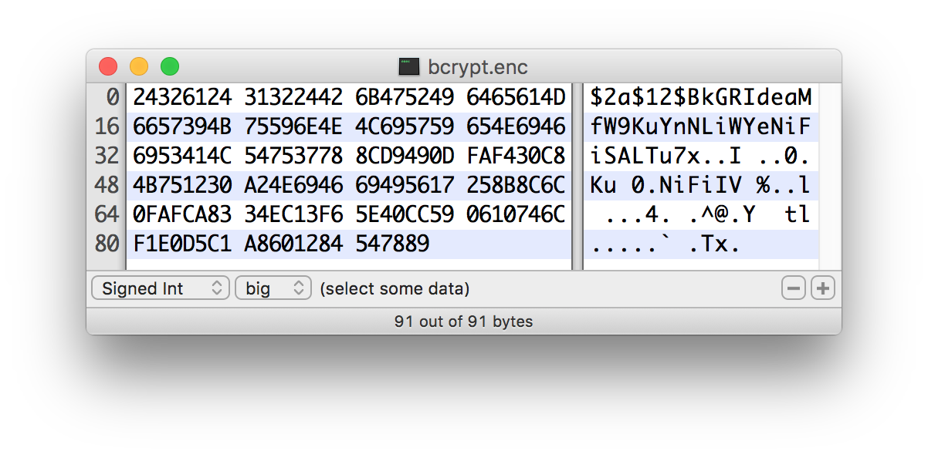
Task: Open the big endianness dropdown
Action: pos(273,289)
